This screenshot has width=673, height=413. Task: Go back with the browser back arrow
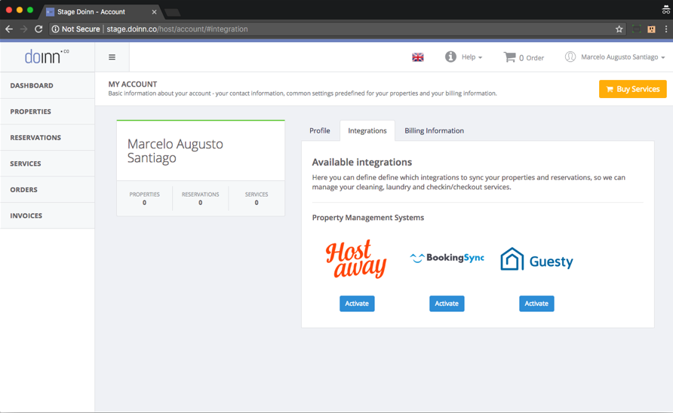pyautogui.click(x=9, y=29)
